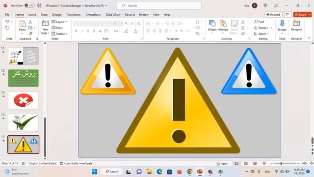
Task: Open Microsoft Edge from taskbar
Action: (x=159, y=172)
